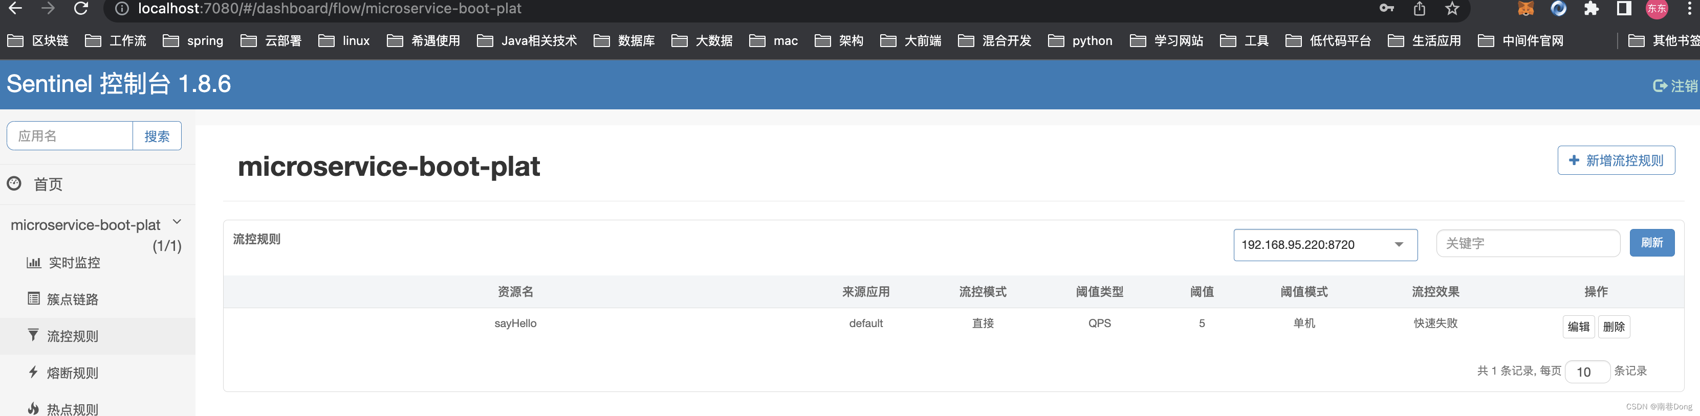
Task: Open the 东东 profile avatar
Action: (1657, 9)
